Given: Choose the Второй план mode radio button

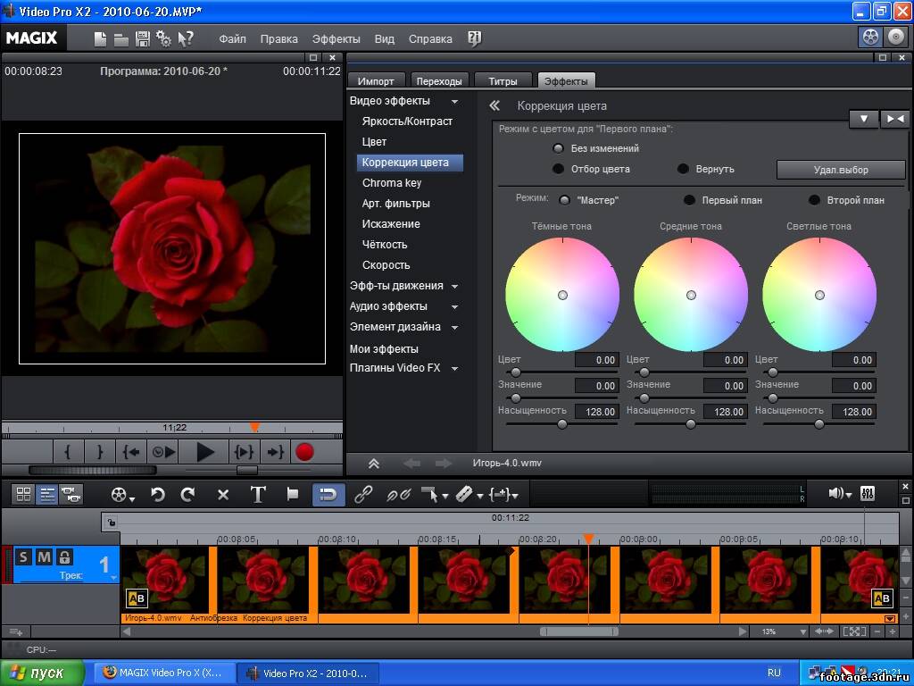Looking at the screenshot, I should (x=814, y=200).
